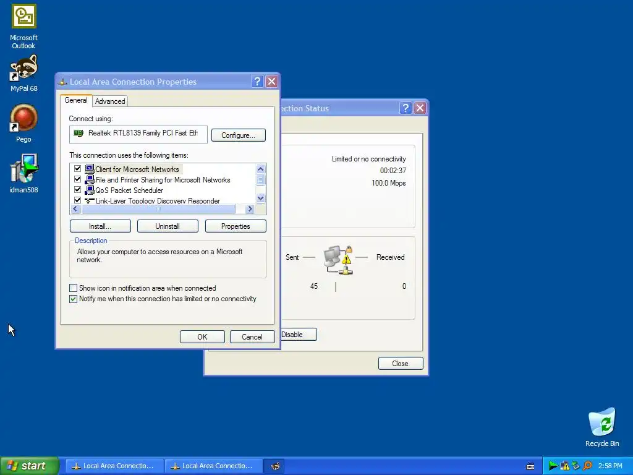Open the Start menu
This screenshot has height=475, width=633.
click(30, 466)
